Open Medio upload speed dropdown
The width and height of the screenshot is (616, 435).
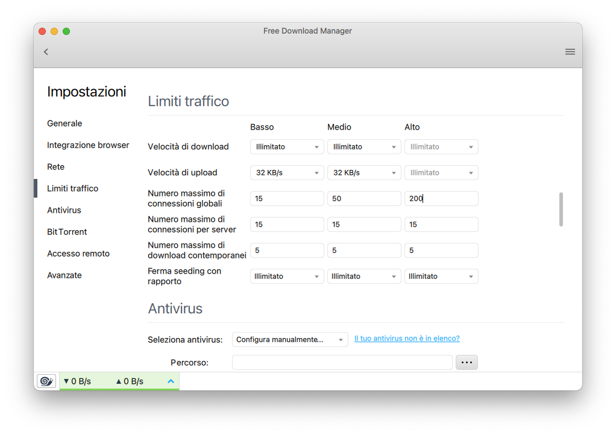364,173
